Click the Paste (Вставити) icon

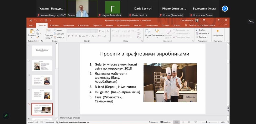tap(32, 32)
